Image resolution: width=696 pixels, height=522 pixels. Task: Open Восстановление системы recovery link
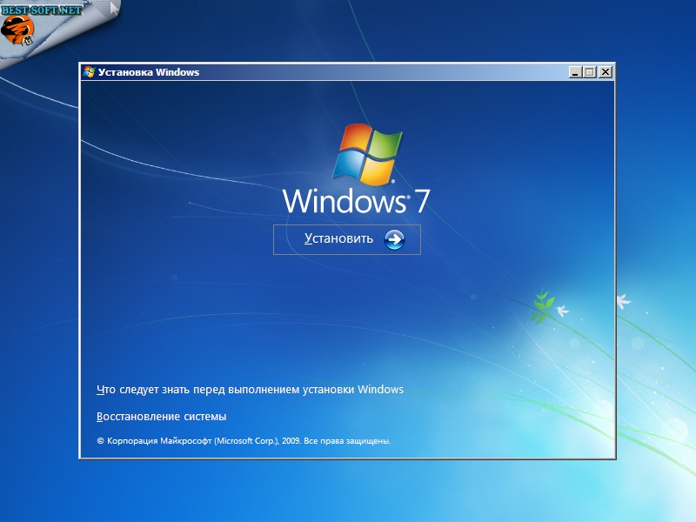coord(161,417)
